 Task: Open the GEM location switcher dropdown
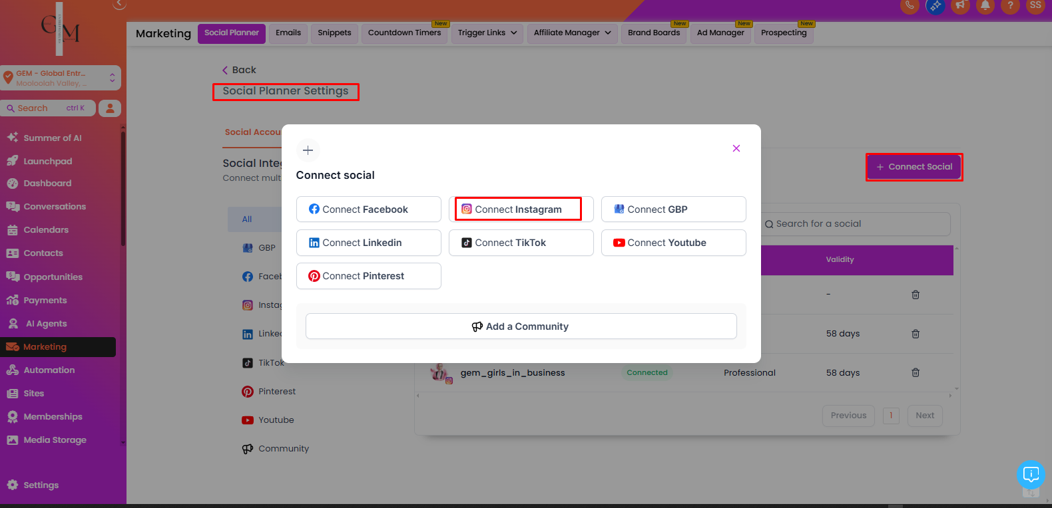pos(61,78)
